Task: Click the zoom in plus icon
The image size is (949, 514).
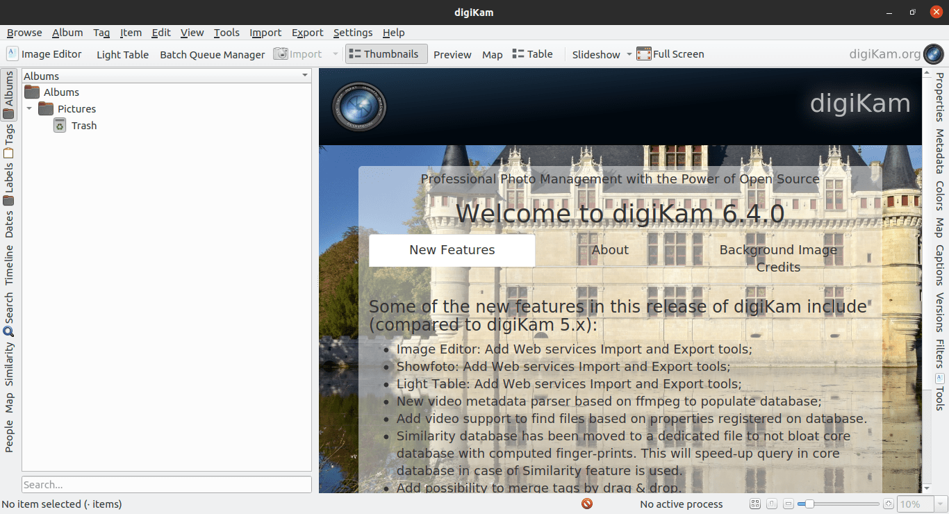Action: 888,504
